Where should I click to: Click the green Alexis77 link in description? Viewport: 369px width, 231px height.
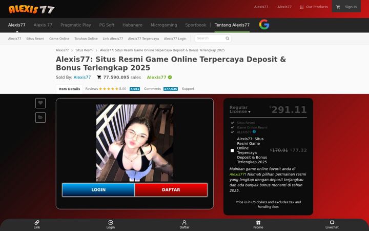point(237,175)
